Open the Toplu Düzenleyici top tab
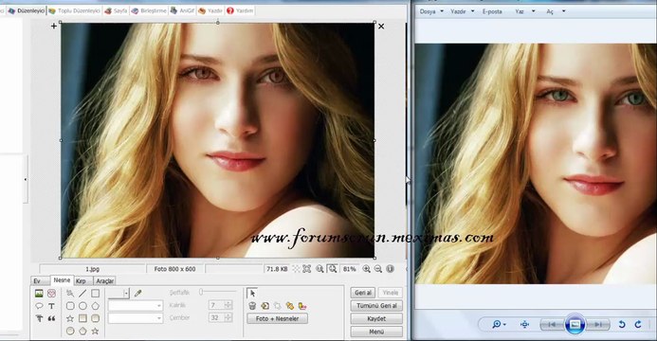Screen dimensions: 657x341 tap(74, 10)
